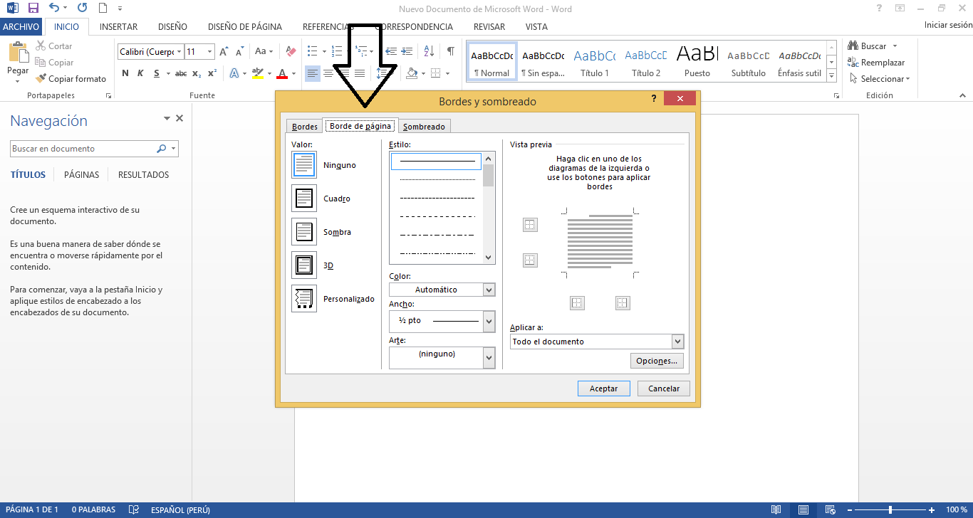Increase font size with large A
This screenshot has height=518, width=973.
[x=224, y=51]
